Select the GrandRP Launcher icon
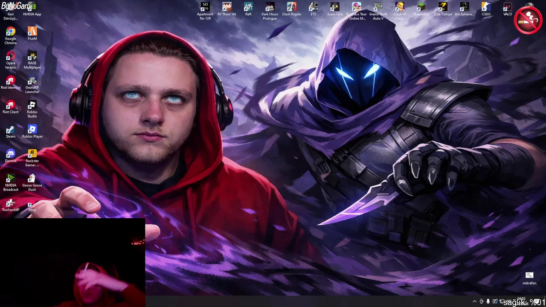 32,85
